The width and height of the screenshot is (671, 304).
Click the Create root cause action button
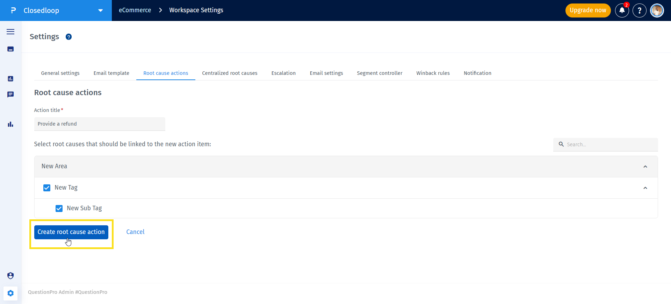[x=71, y=232]
